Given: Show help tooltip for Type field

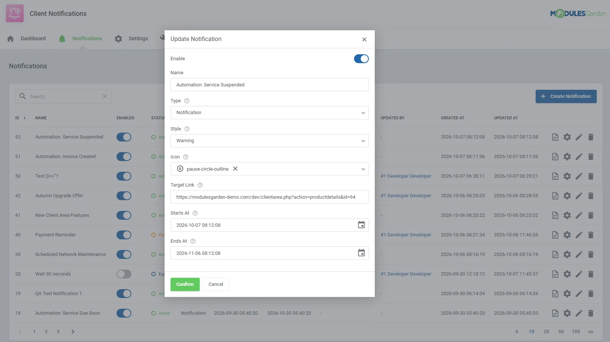Looking at the screenshot, I should point(187,101).
